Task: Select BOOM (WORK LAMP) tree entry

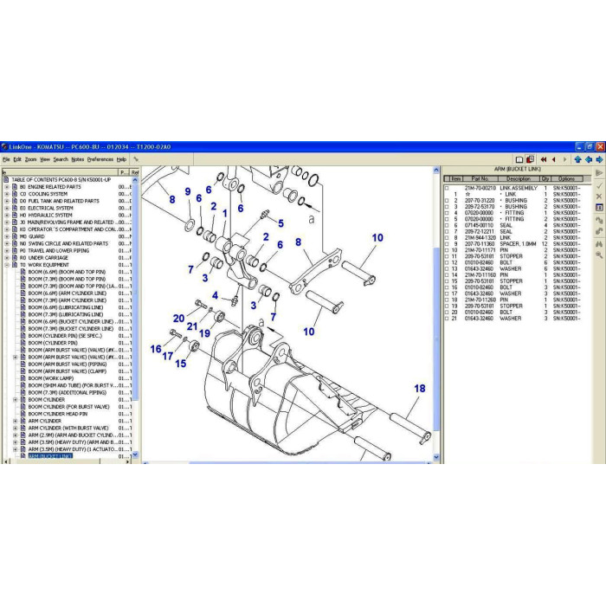Action: tap(50, 378)
